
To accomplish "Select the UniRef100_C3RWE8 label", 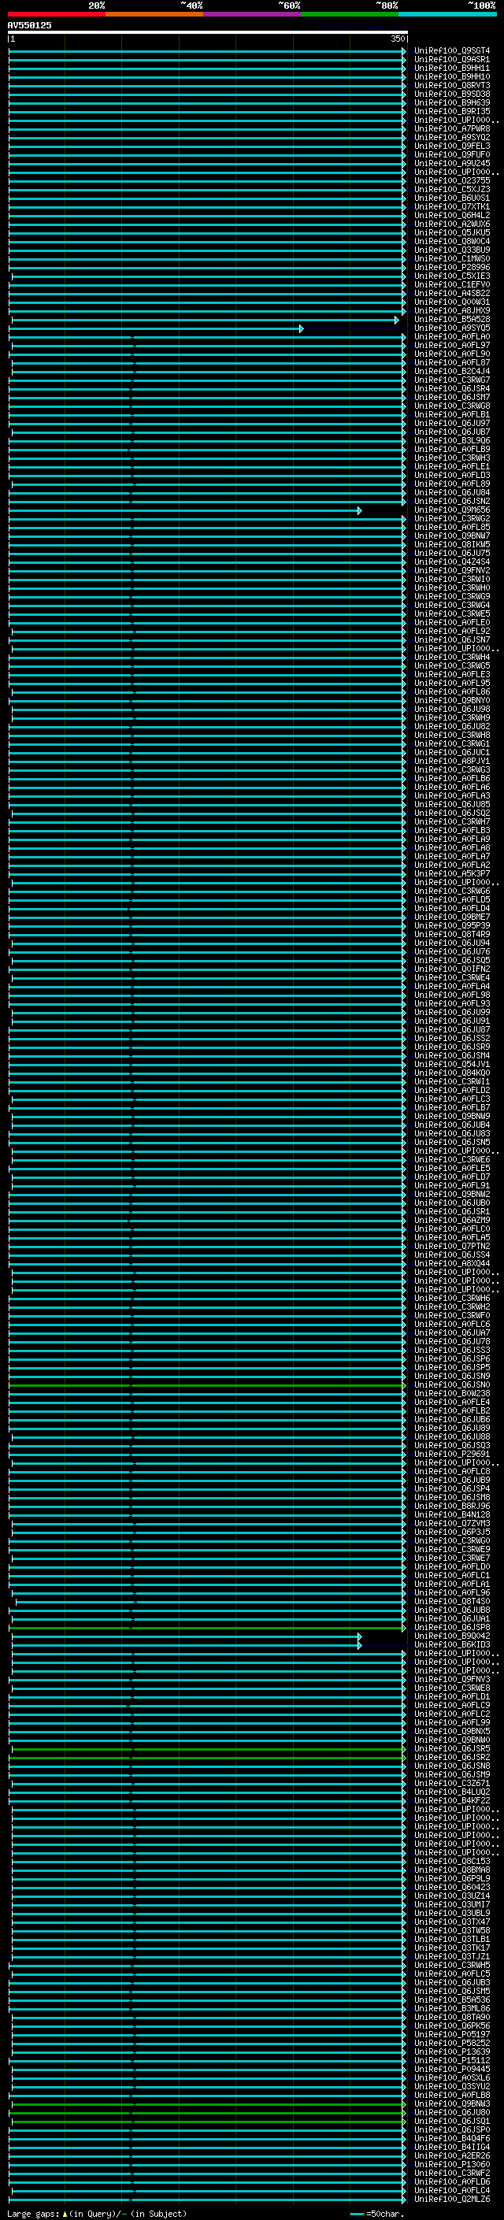I will coord(451,1688).
